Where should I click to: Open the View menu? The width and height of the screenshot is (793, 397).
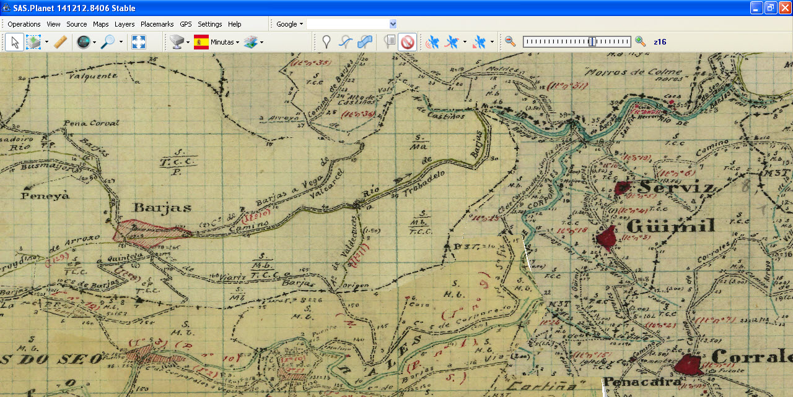[54, 24]
